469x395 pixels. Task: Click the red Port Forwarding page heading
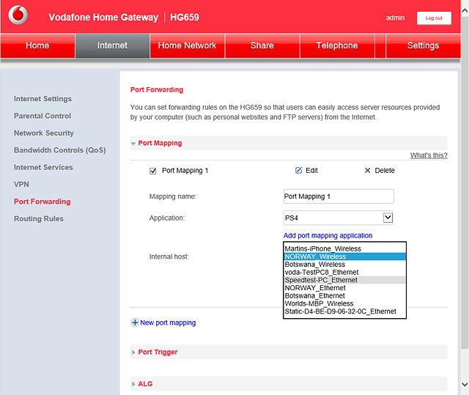pyautogui.click(x=157, y=89)
